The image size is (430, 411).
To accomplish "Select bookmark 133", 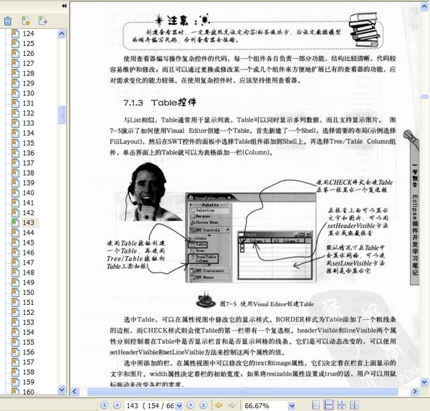I will 28,123.
